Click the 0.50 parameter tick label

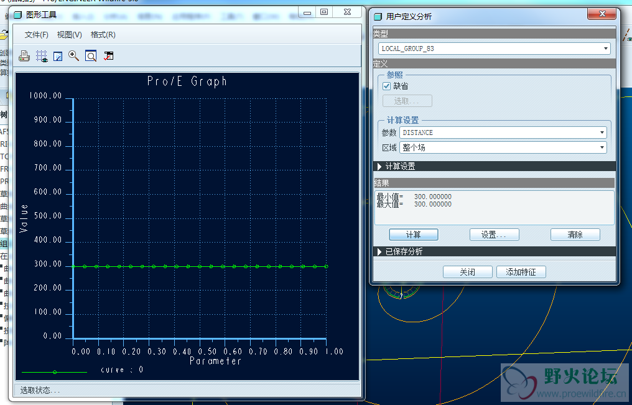click(207, 351)
